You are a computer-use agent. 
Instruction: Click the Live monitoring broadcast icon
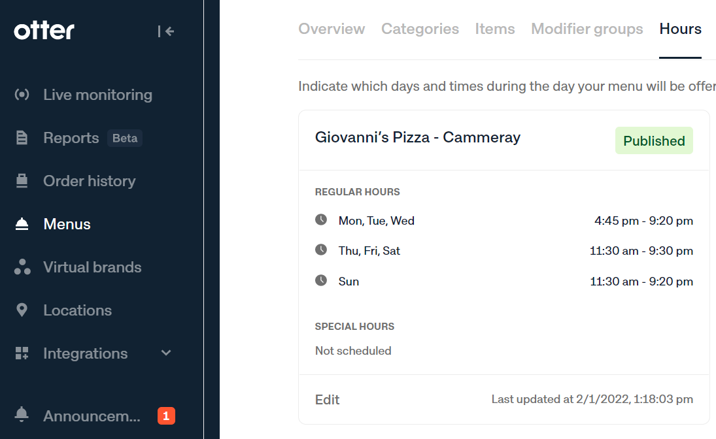22,95
